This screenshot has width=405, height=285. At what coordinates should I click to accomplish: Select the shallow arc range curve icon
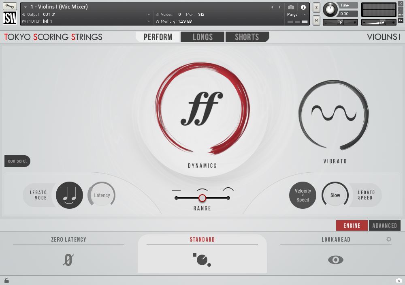(x=202, y=190)
